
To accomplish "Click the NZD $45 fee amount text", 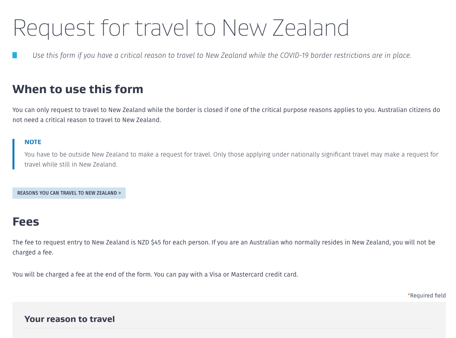I will [149, 242].
